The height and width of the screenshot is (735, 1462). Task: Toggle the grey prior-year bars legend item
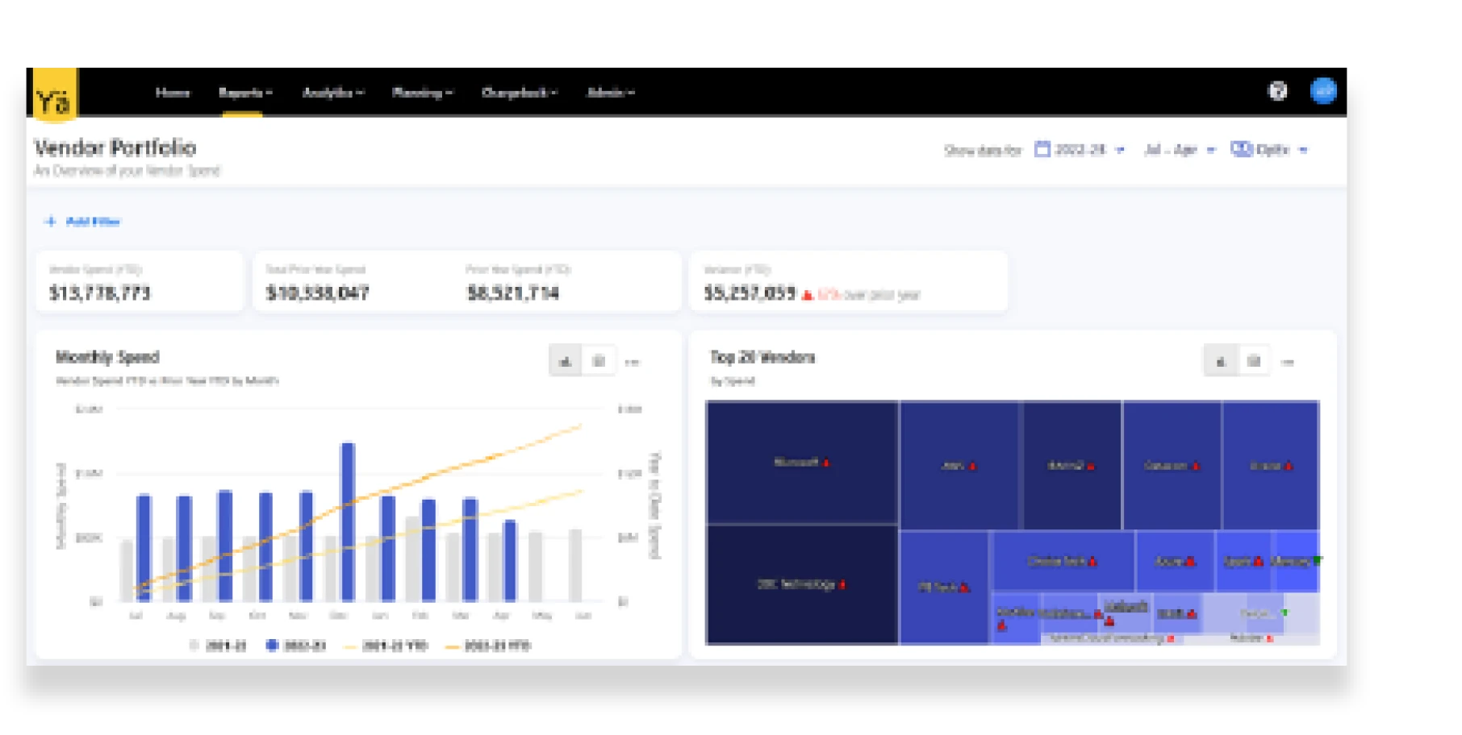(218, 646)
